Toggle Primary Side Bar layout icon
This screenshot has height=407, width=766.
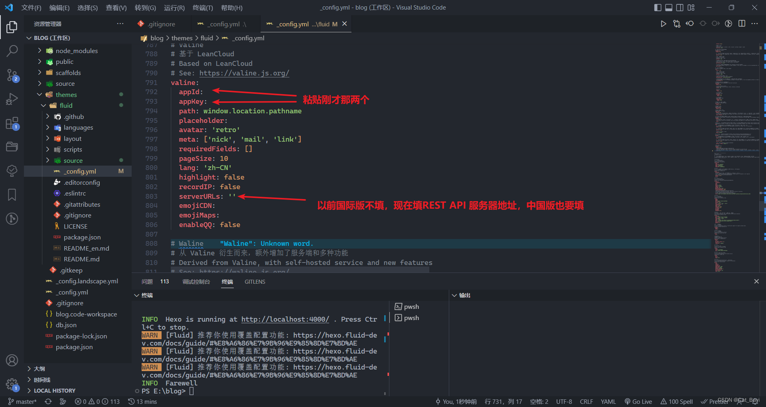click(658, 8)
